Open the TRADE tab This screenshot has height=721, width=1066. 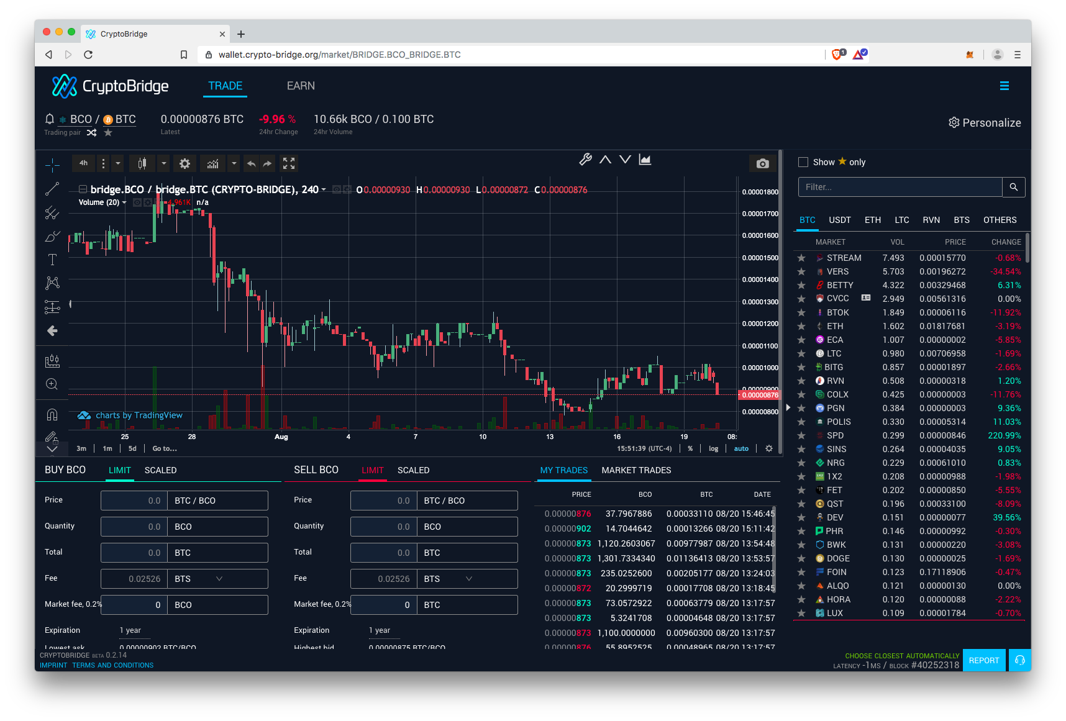click(225, 86)
